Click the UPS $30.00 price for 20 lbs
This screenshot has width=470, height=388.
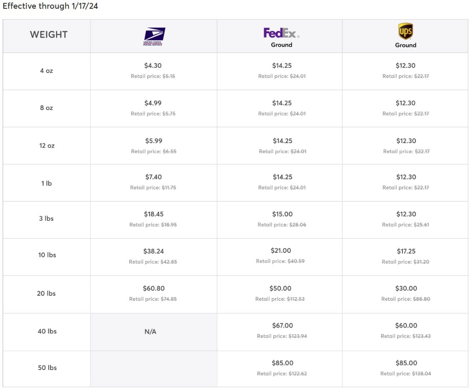(x=406, y=288)
